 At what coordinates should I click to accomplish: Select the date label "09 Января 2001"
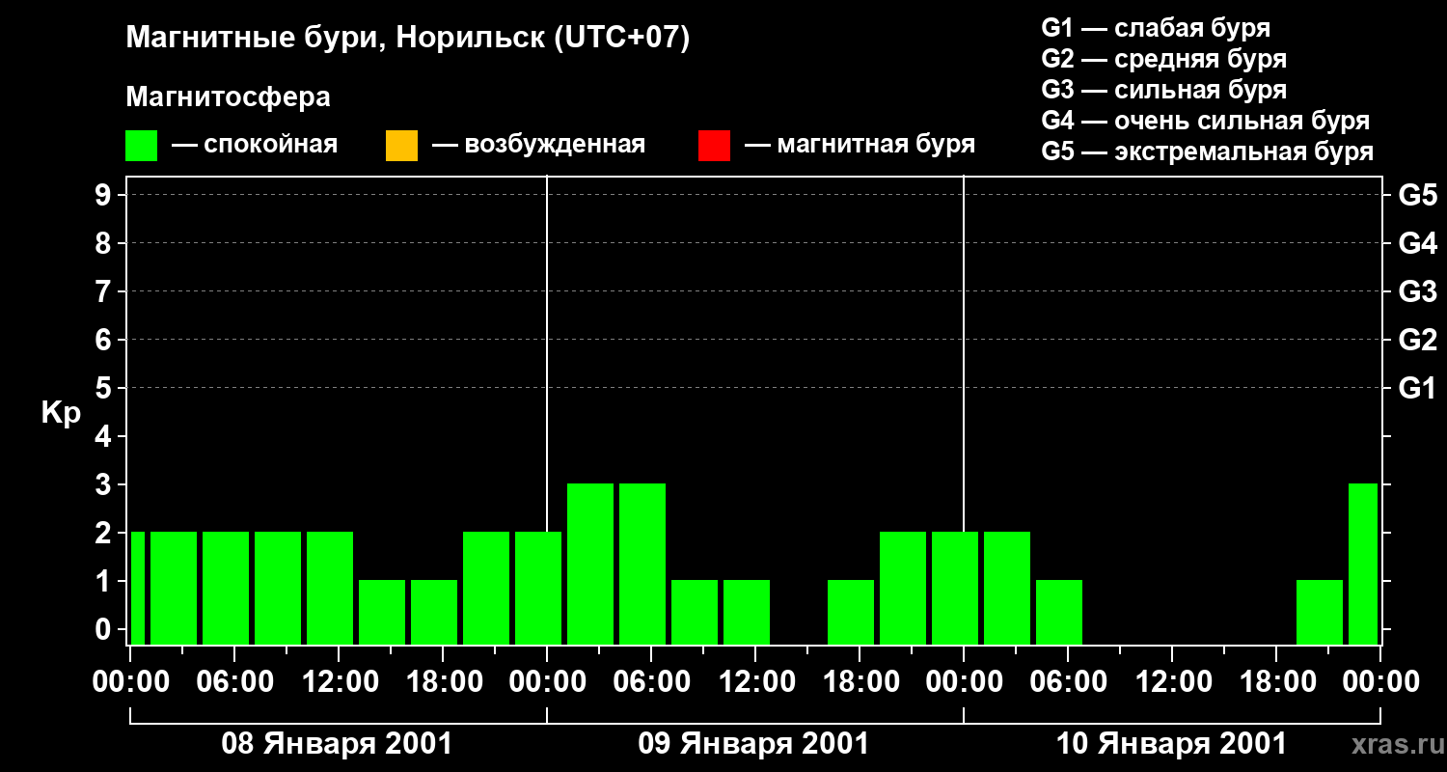pos(753,744)
